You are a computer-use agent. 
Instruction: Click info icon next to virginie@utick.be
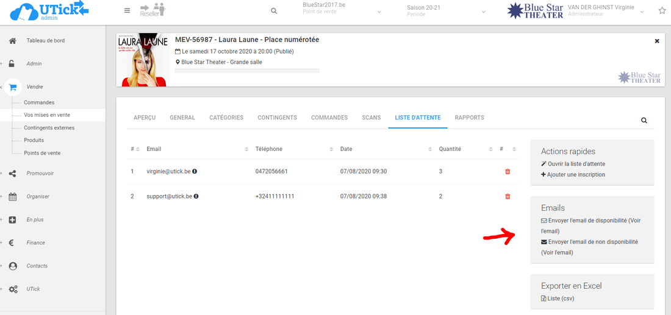coord(195,172)
